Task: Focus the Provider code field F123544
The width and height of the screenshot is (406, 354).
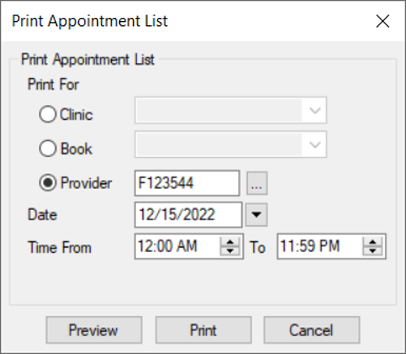Action: pos(187,183)
